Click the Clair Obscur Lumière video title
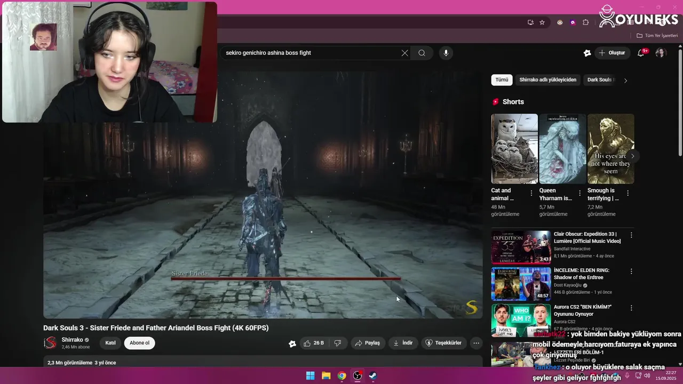The width and height of the screenshot is (683, 384). 587,237
